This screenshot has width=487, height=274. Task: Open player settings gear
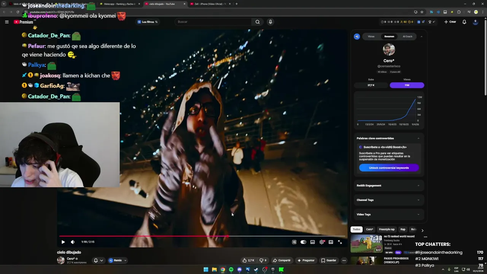point(322,242)
